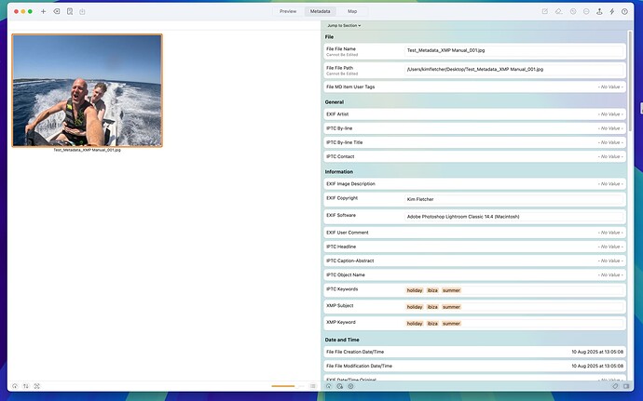Switch to the Preview tab
643x401 pixels.
pyautogui.click(x=288, y=11)
